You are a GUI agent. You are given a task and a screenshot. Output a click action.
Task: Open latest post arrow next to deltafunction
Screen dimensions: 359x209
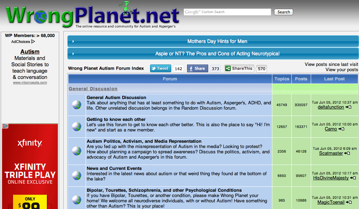click(348, 107)
